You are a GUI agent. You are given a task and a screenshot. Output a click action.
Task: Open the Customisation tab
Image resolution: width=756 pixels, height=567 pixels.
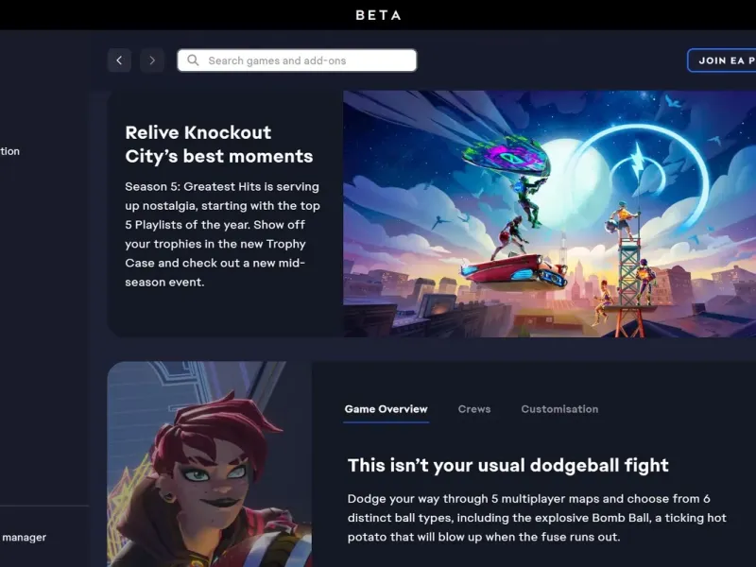point(559,409)
